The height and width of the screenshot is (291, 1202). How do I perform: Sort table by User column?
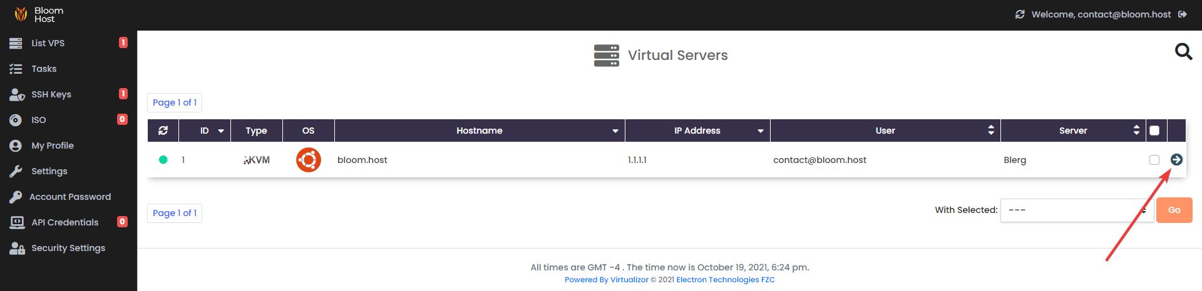(990, 131)
